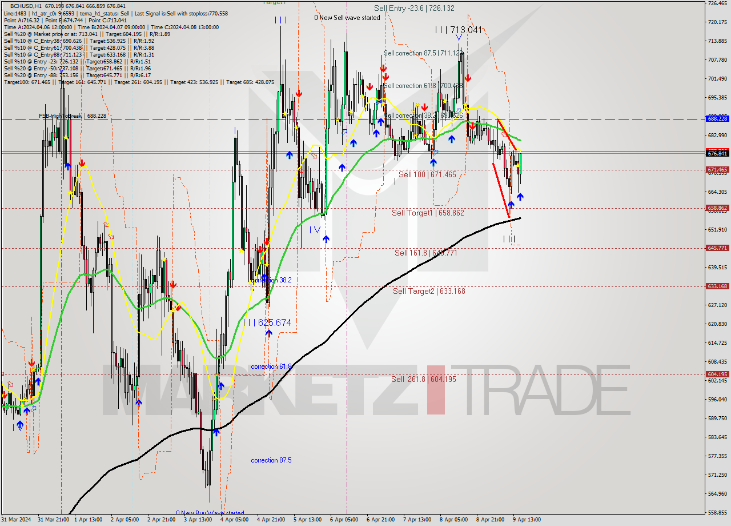Select the 'correction 61.8' label

pyautogui.click(x=271, y=366)
